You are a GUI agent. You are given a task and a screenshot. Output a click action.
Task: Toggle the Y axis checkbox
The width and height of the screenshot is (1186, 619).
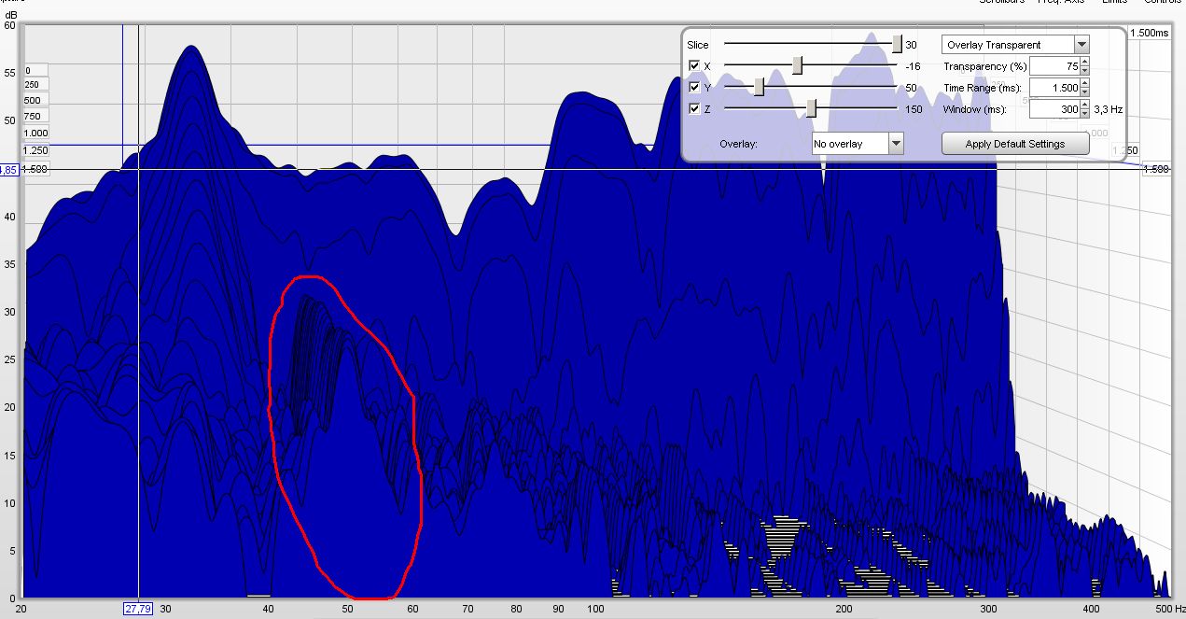694,88
